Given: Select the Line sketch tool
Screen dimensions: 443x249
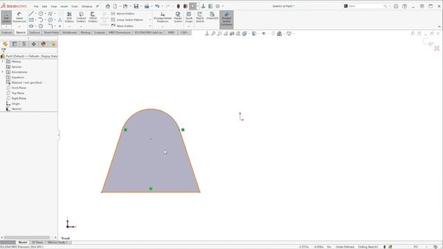Looking at the screenshot, I should point(31,14).
